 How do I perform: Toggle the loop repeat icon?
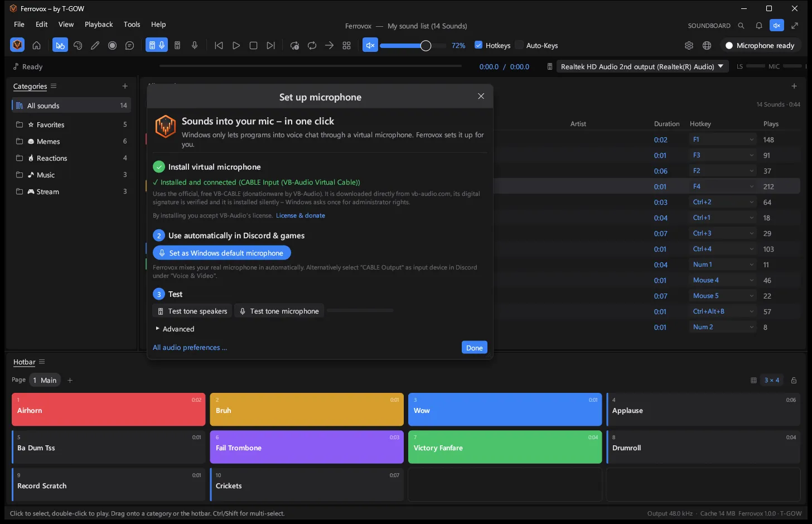[x=312, y=46]
